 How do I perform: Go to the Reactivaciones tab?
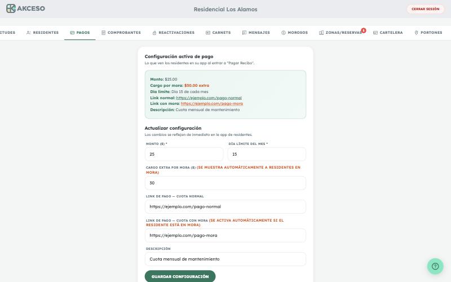point(174,33)
